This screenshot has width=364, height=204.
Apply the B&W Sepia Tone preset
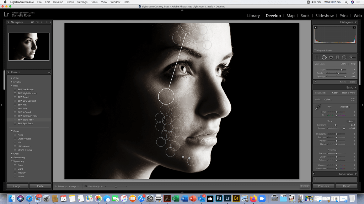[26, 120]
